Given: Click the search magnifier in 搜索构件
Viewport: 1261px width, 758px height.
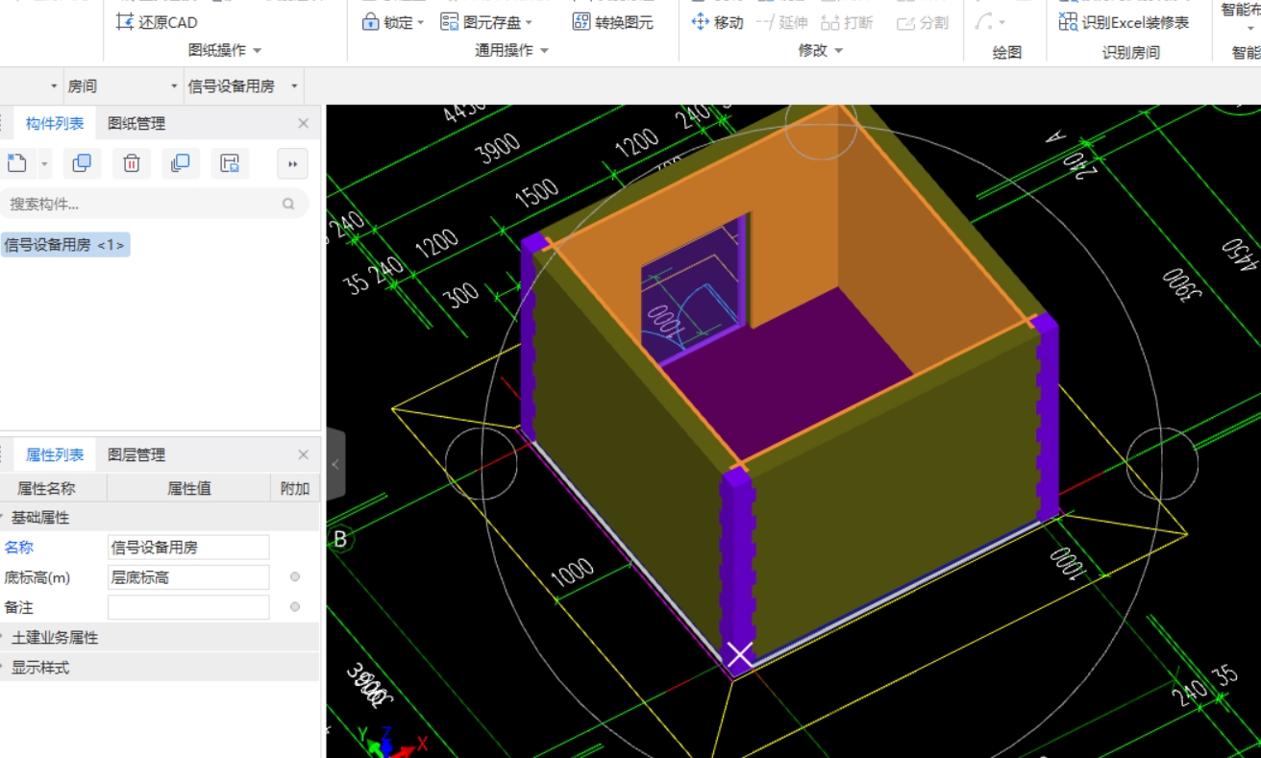Looking at the screenshot, I should point(288,204).
